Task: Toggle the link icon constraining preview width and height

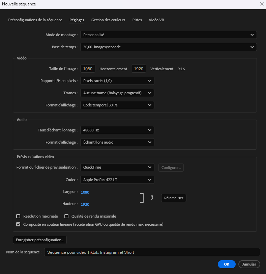Action: pos(152,198)
